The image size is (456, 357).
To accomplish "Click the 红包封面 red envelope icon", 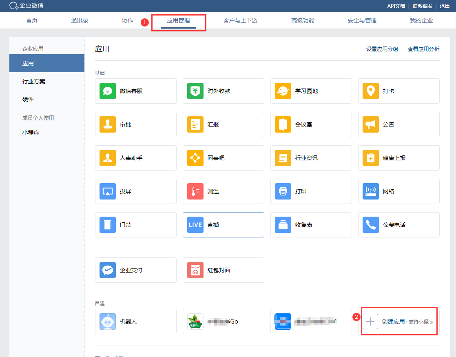I will [195, 270].
